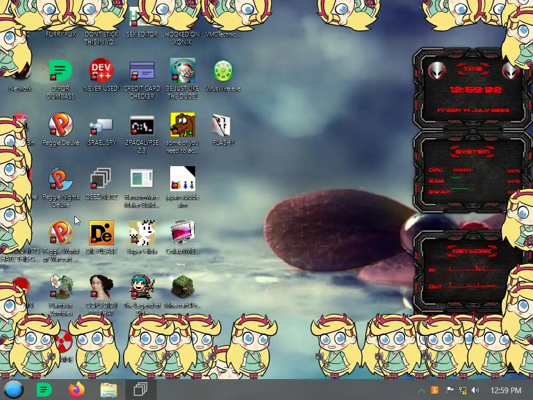Launch the Peggle Nights Deluxe shortcut
Viewport: 533px width, 400px height.
click(60, 179)
